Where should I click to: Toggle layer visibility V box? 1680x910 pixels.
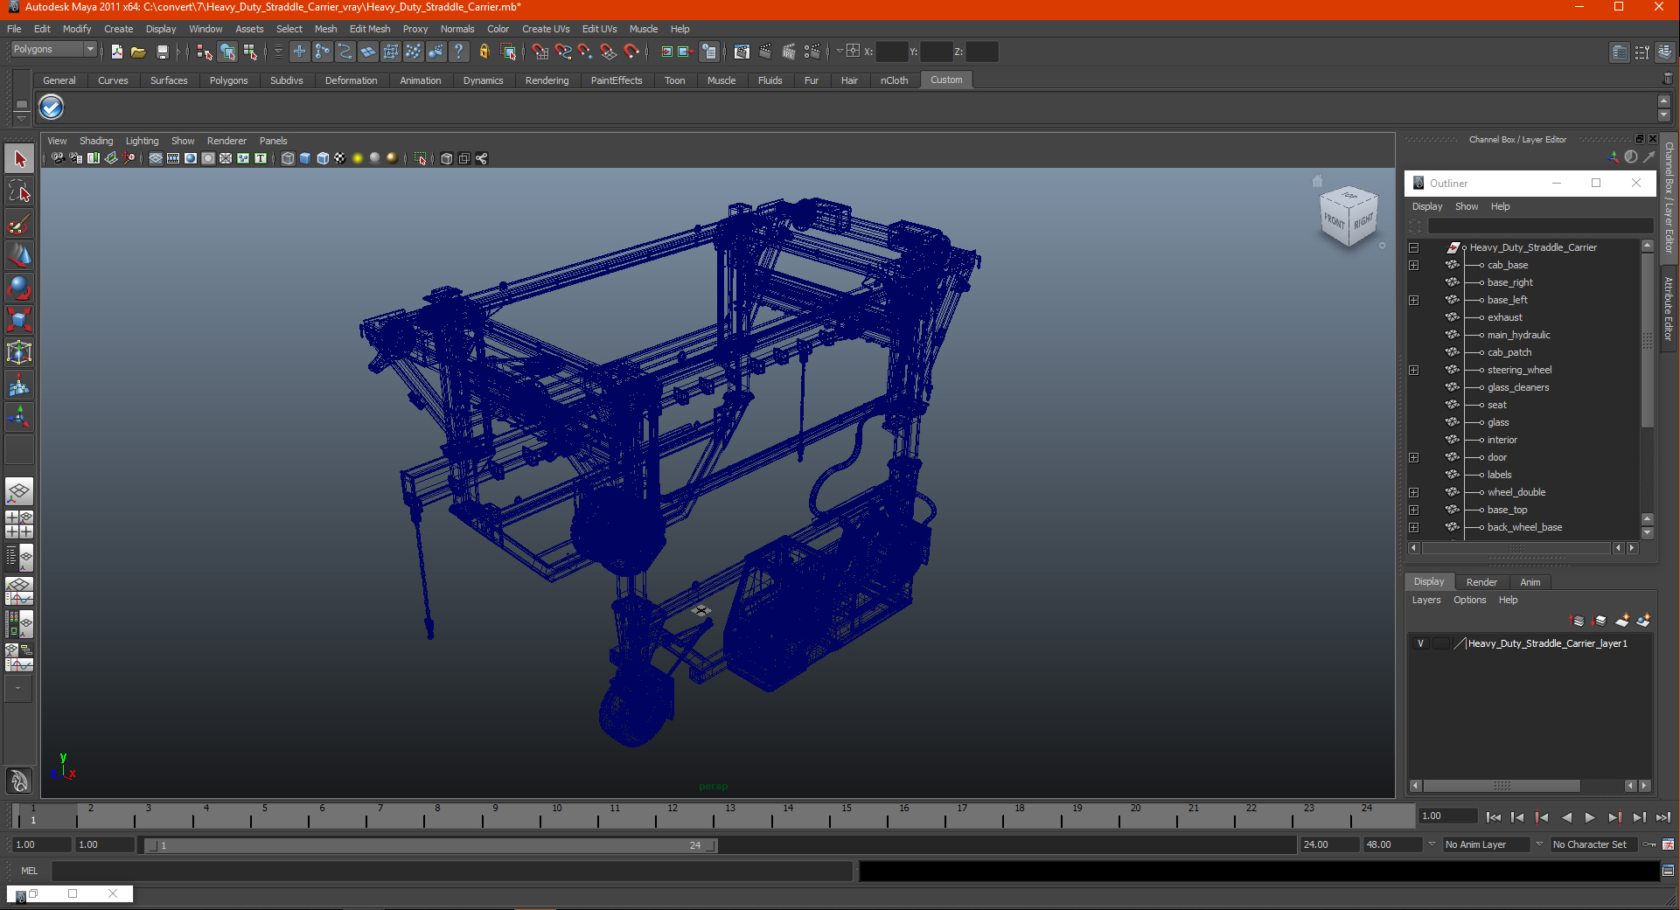tap(1420, 643)
